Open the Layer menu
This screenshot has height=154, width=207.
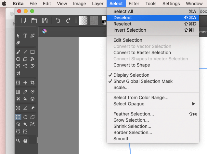pos(98,4)
